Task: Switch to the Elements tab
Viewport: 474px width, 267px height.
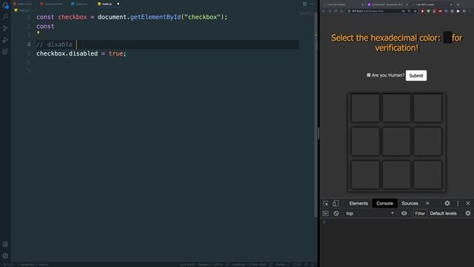Action: click(x=358, y=203)
